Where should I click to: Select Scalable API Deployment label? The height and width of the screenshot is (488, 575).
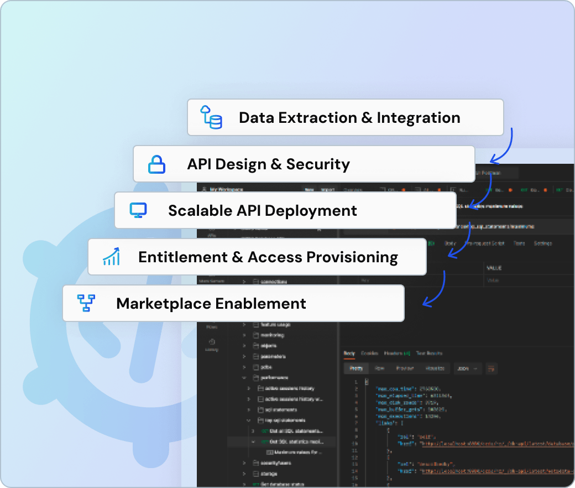click(262, 211)
